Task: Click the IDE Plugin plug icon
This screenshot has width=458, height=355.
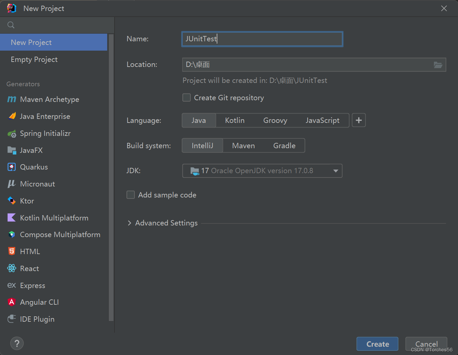Action: 12,319
